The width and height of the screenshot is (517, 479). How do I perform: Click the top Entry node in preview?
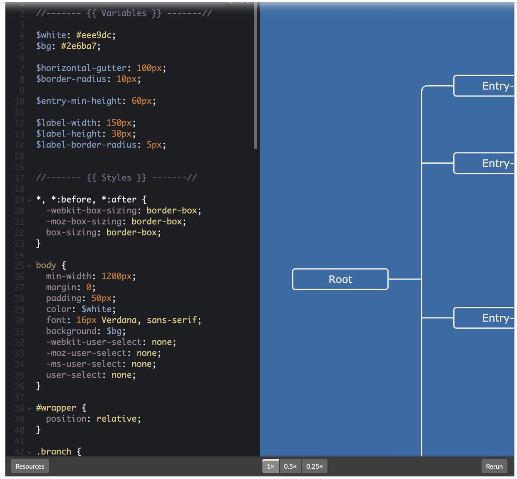point(484,86)
